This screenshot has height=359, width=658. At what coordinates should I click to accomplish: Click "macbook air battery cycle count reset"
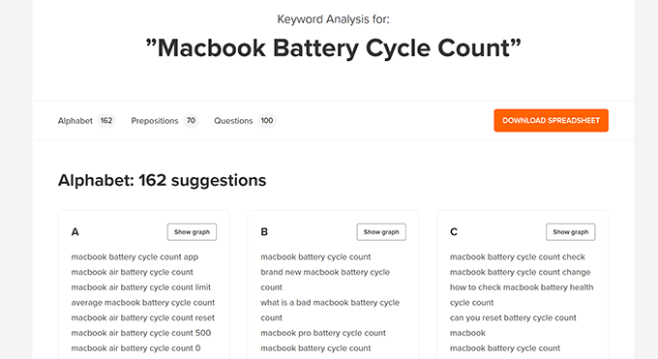(x=142, y=317)
